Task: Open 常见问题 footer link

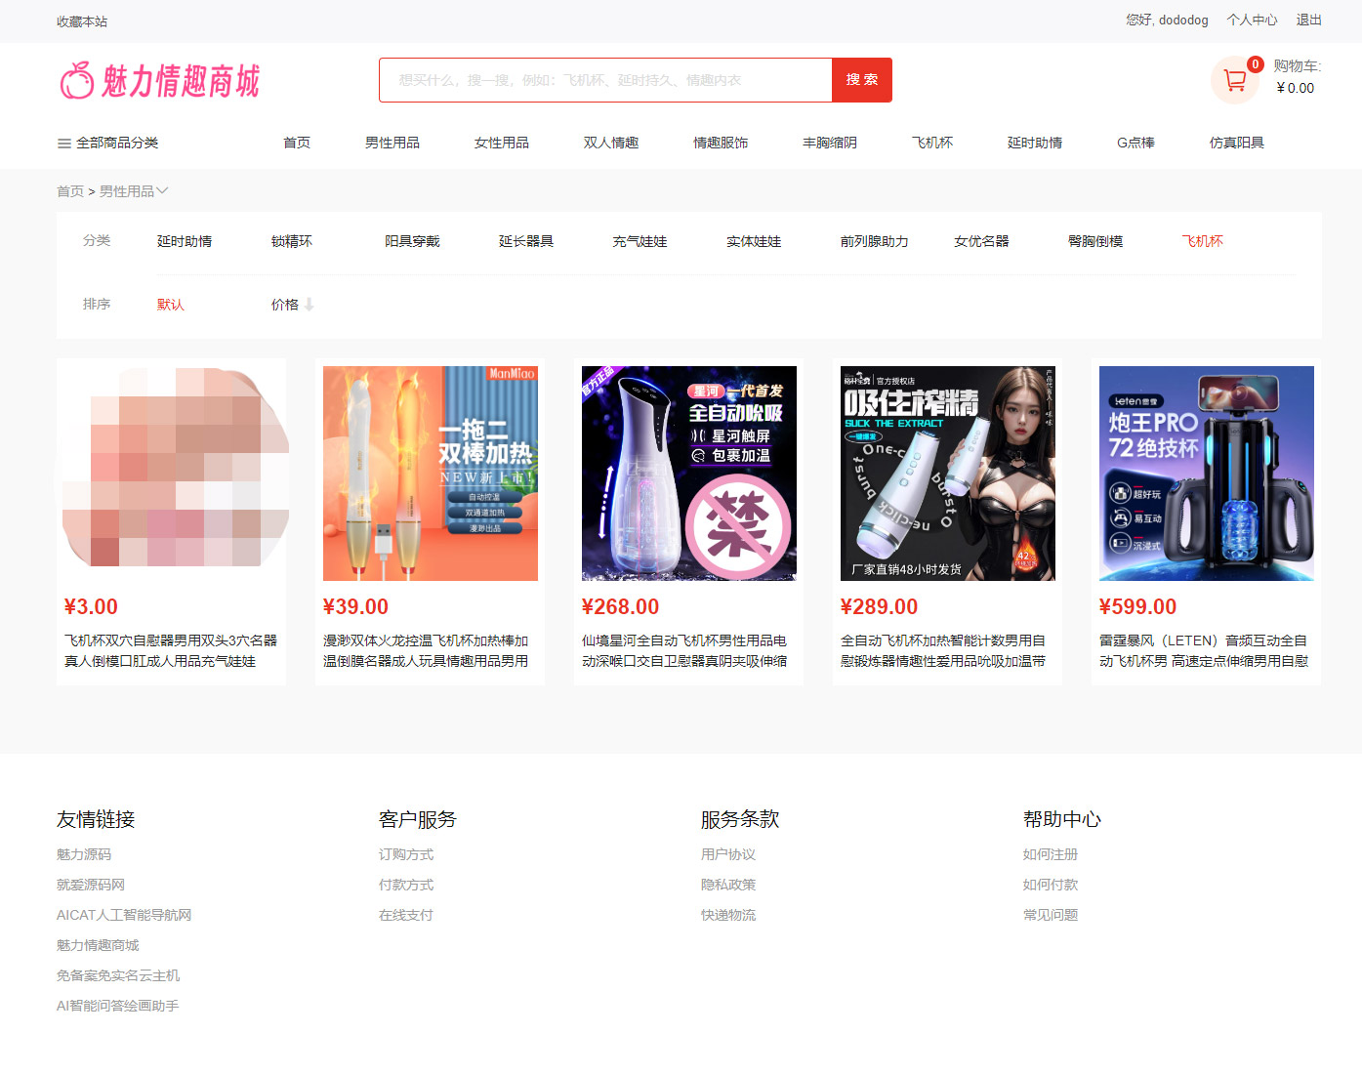Action: pos(1051,915)
